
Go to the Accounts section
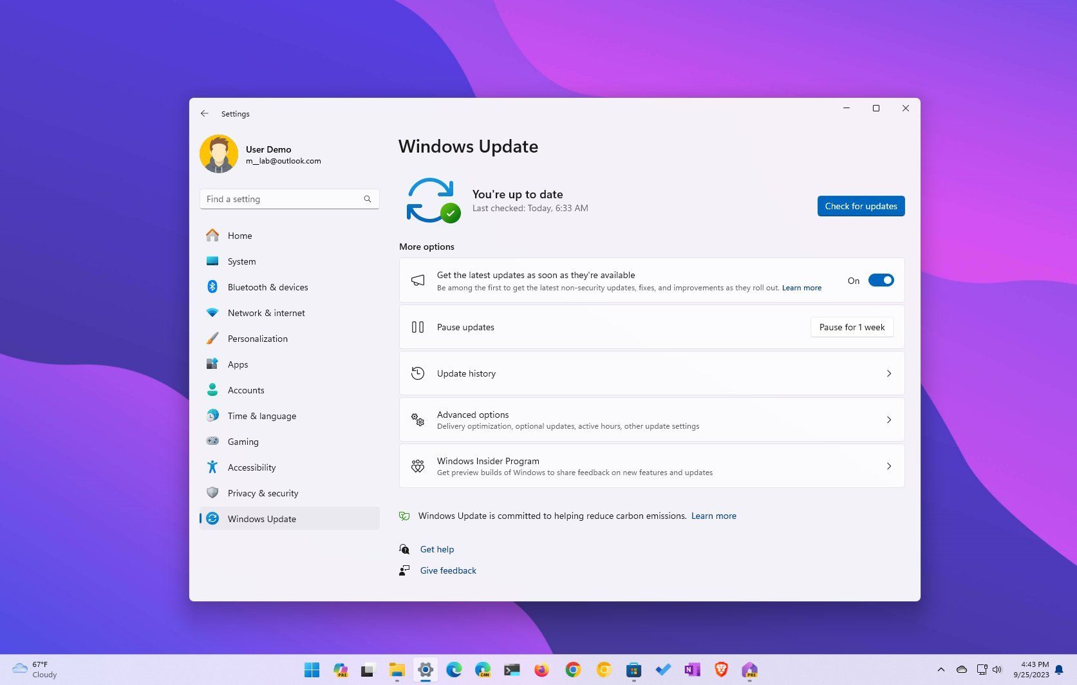point(290,390)
